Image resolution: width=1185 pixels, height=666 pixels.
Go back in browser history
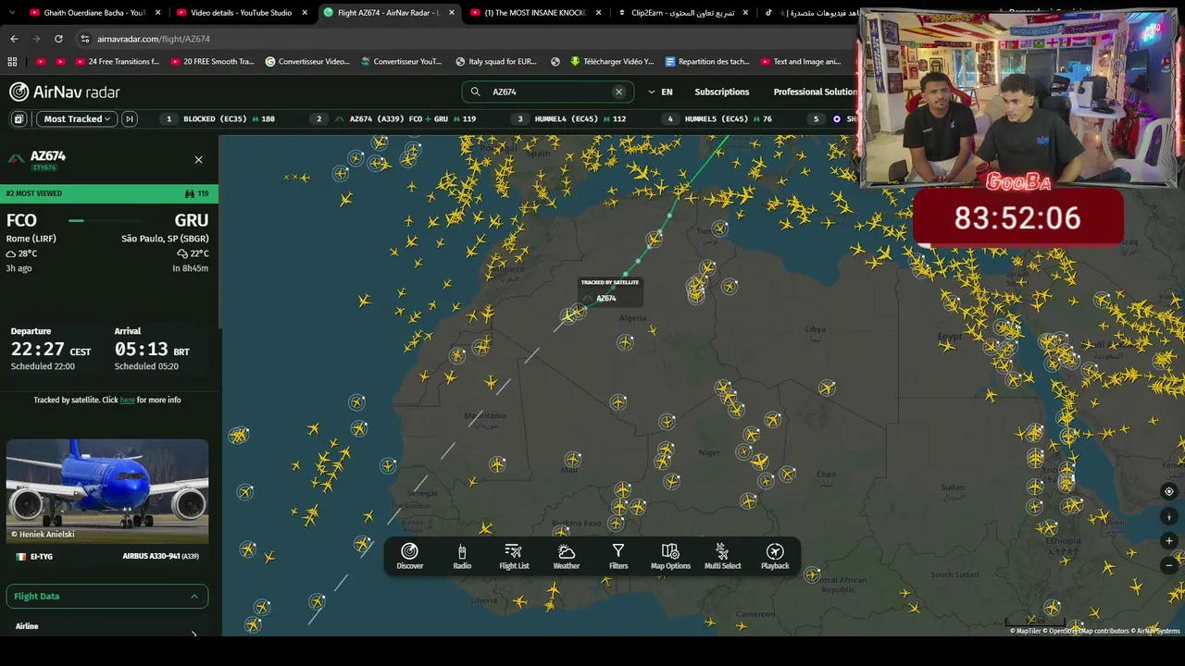tap(14, 39)
